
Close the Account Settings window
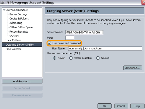tap(143, 2)
